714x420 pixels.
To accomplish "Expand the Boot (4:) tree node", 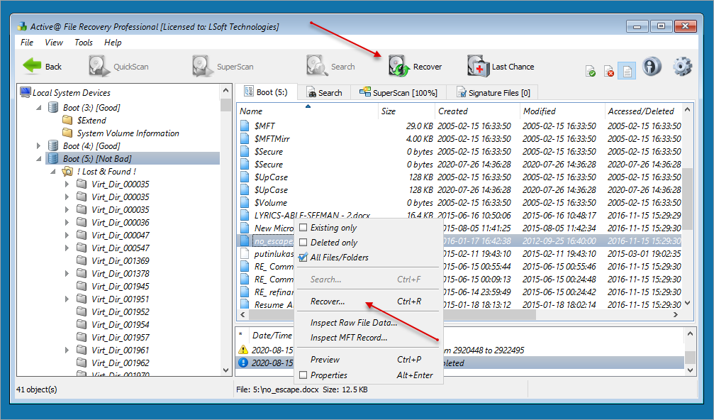I will click(39, 145).
